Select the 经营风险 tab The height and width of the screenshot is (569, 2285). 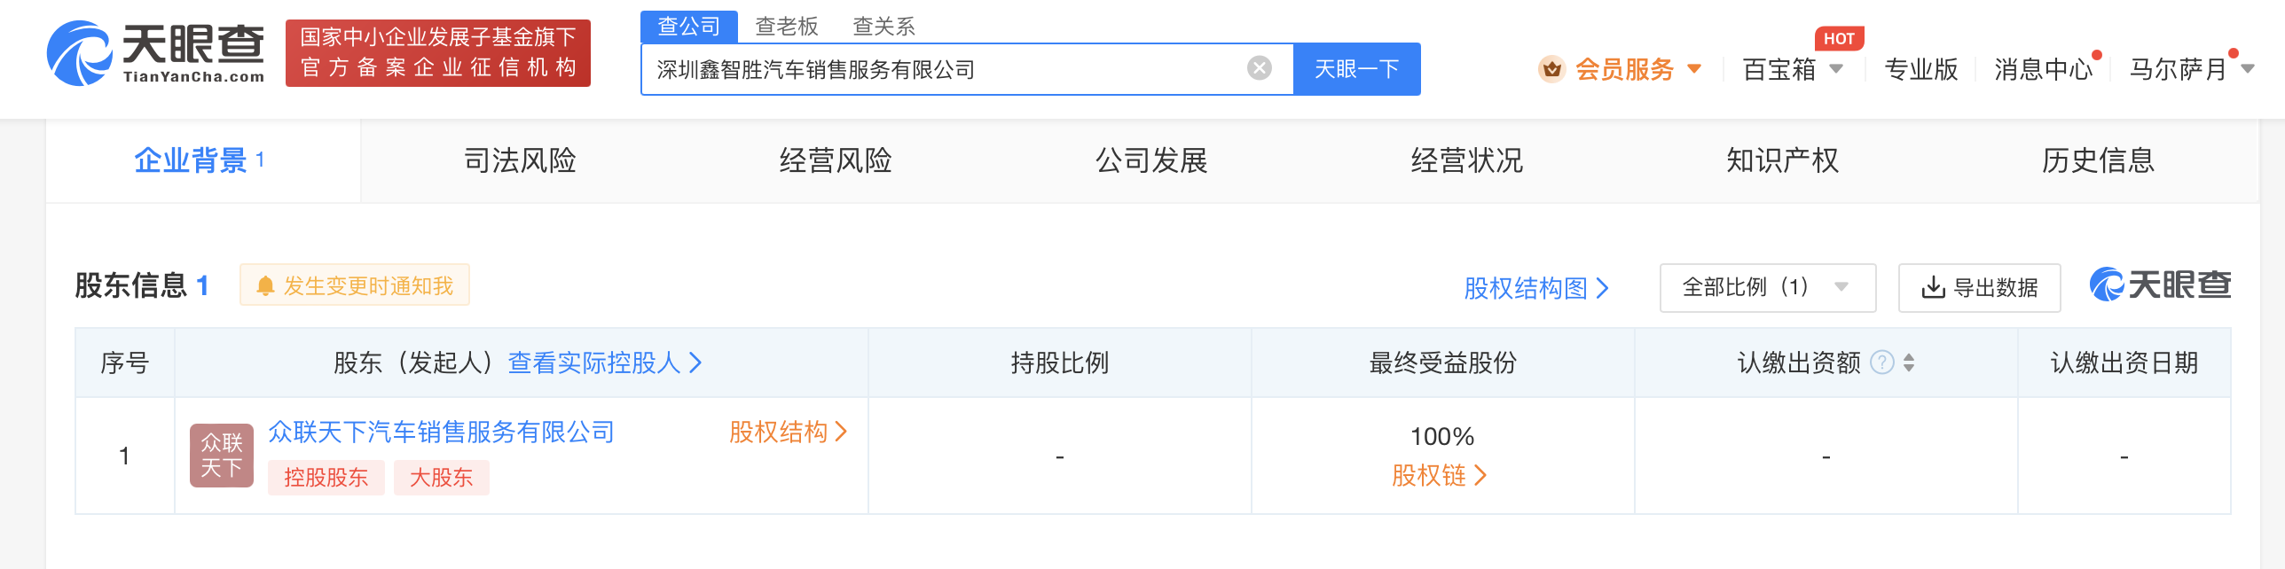[x=836, y=160]
